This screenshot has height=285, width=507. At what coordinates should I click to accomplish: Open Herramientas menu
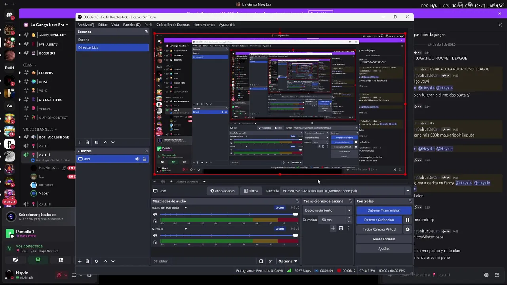[x=204, y=25]
